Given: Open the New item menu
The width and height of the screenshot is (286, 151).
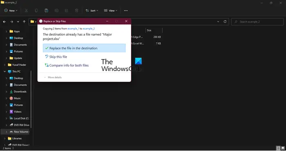Looking at the screenshot, I should 11,11.
